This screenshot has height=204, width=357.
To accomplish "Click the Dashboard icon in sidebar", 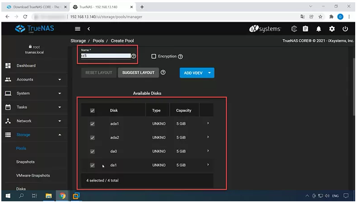I will [8, 66].
